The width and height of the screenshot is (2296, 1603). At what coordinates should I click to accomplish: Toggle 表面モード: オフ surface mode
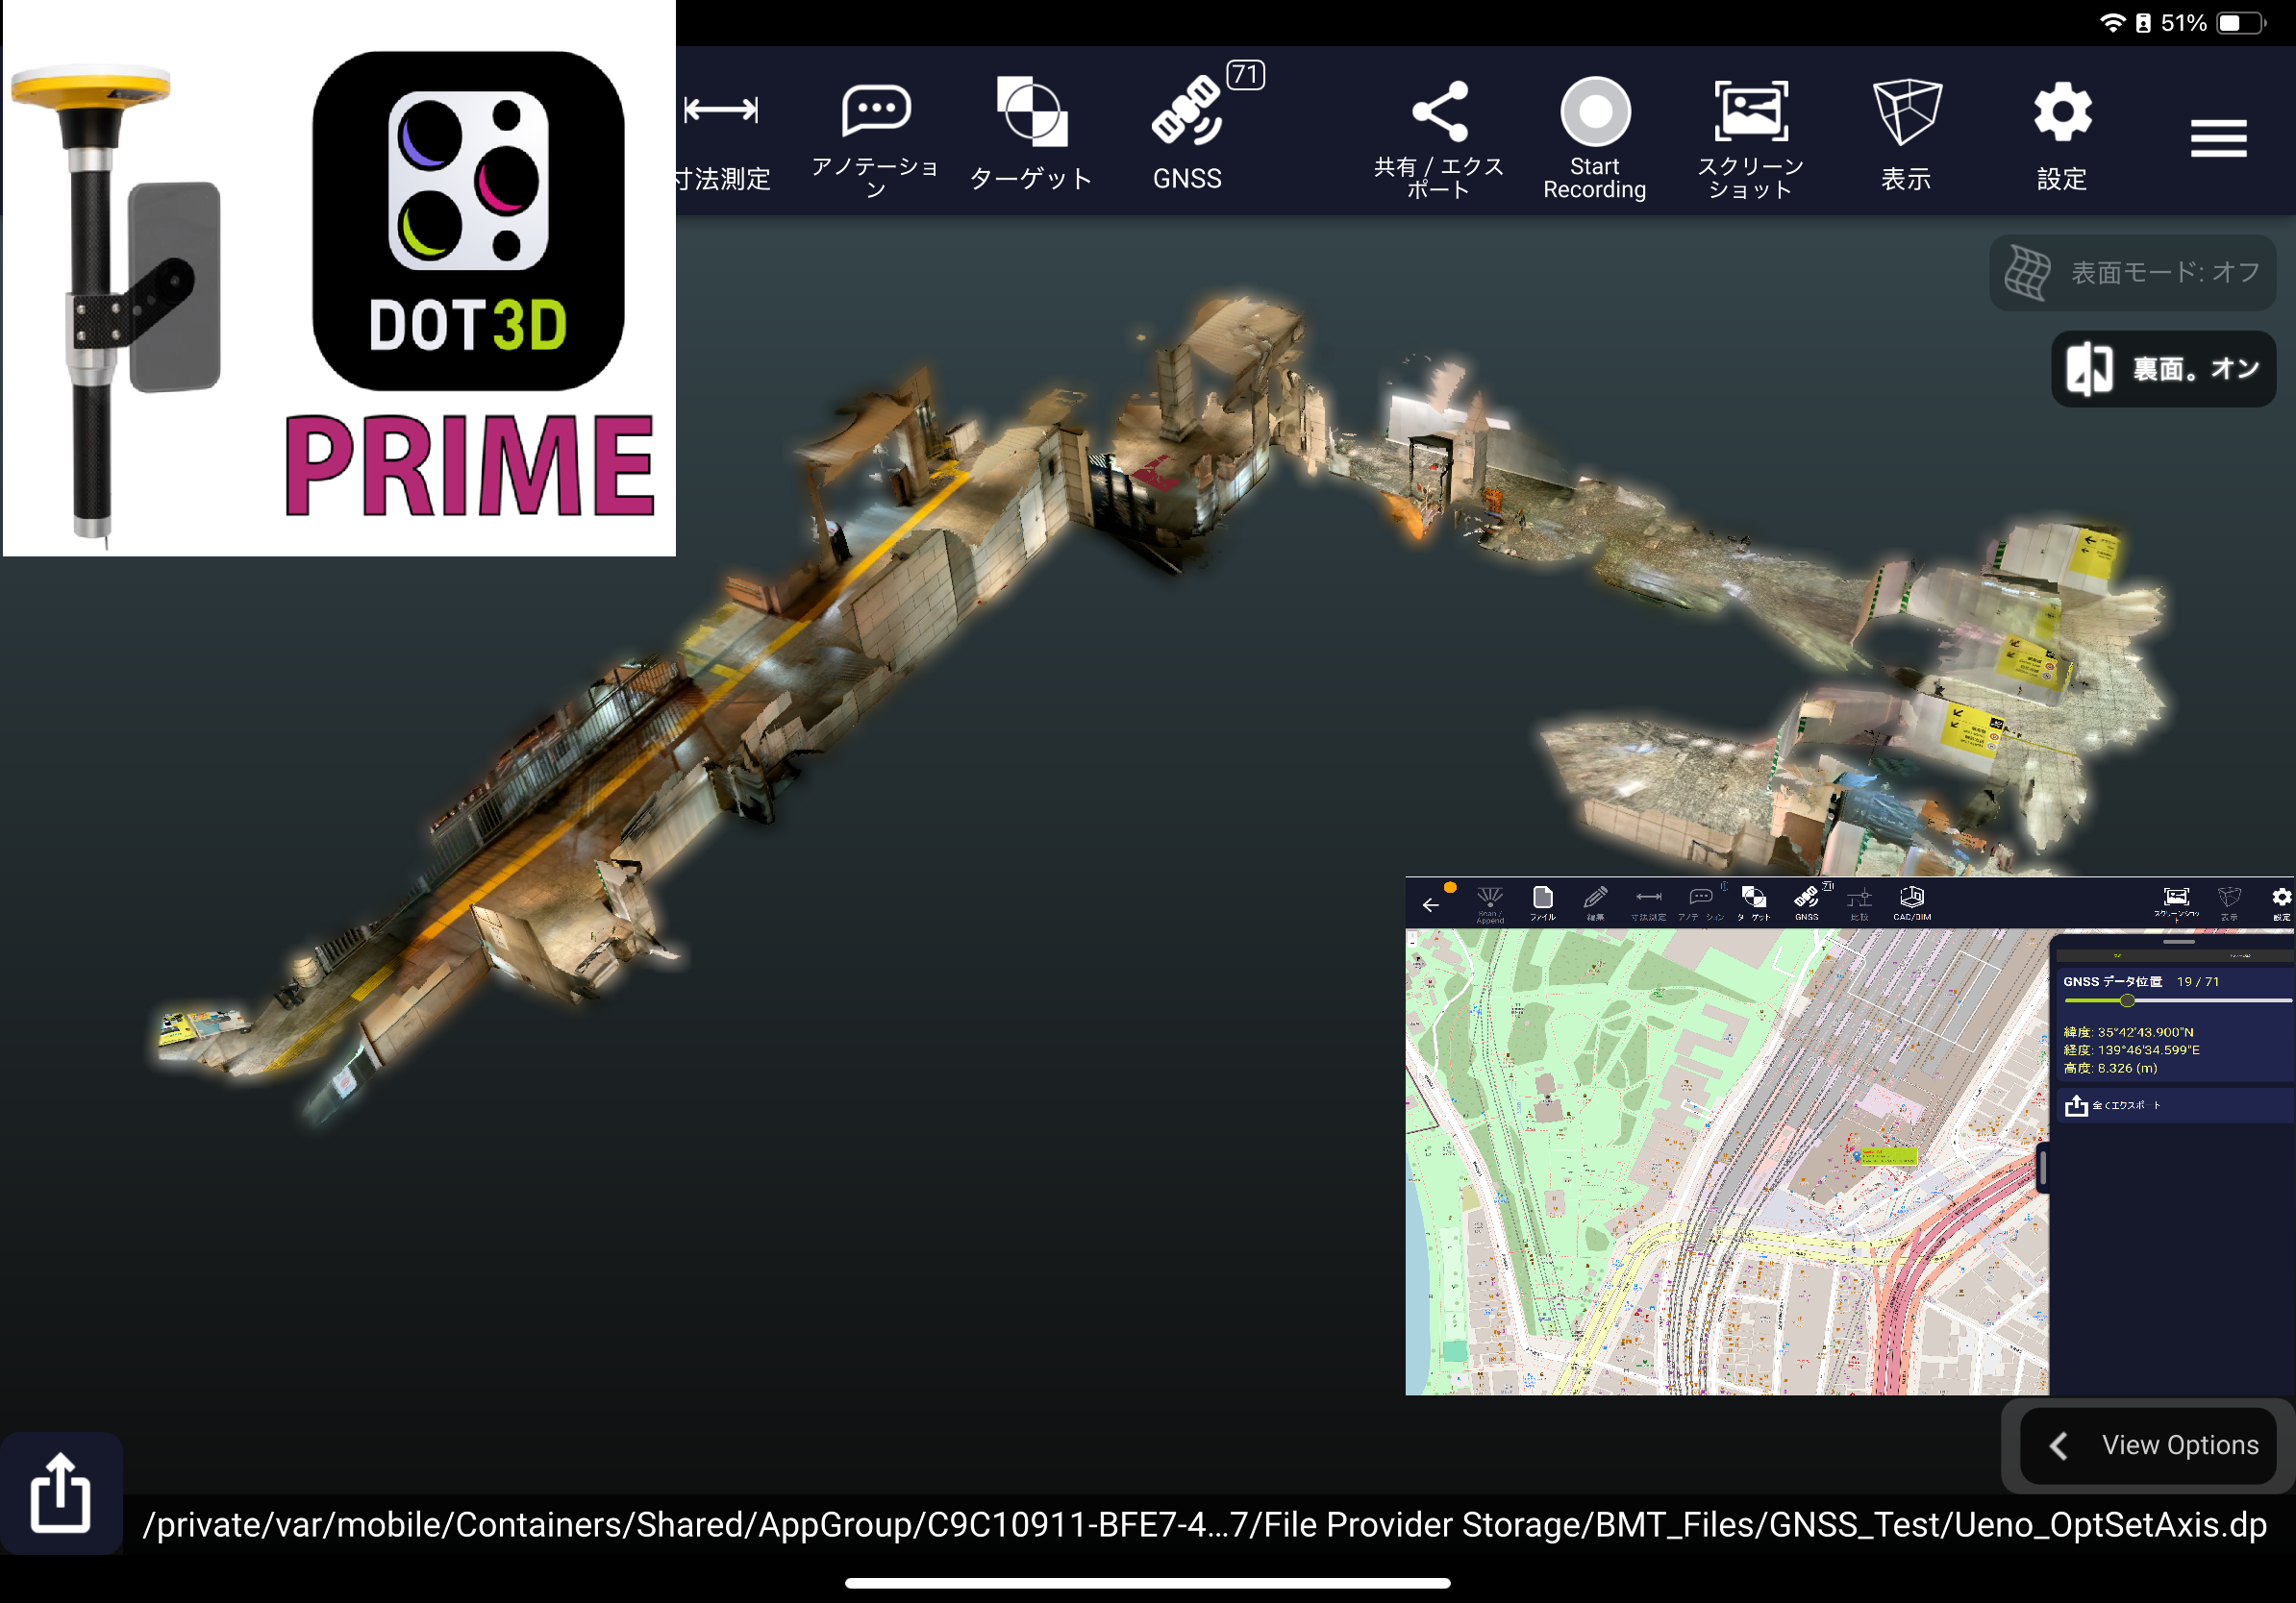pos(2133,272)
